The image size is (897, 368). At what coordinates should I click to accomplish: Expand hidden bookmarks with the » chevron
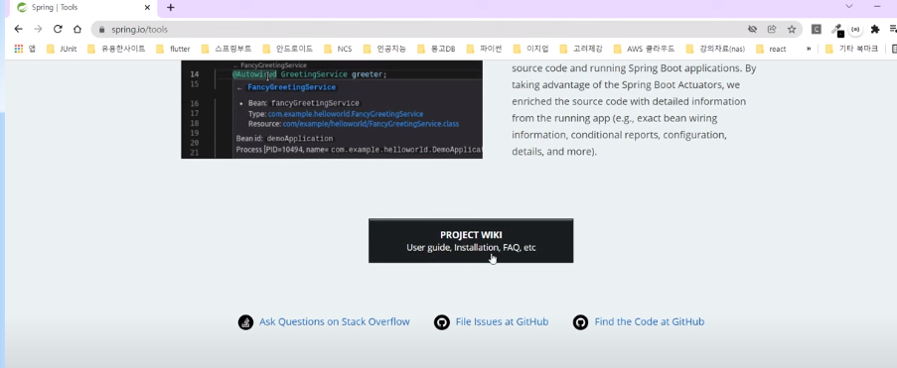809,49
